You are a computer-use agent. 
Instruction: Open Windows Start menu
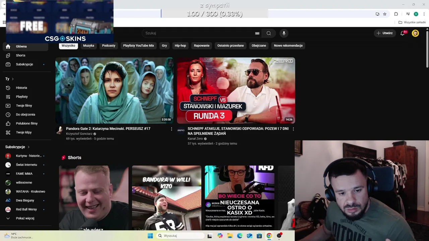(x=150, y=236)
